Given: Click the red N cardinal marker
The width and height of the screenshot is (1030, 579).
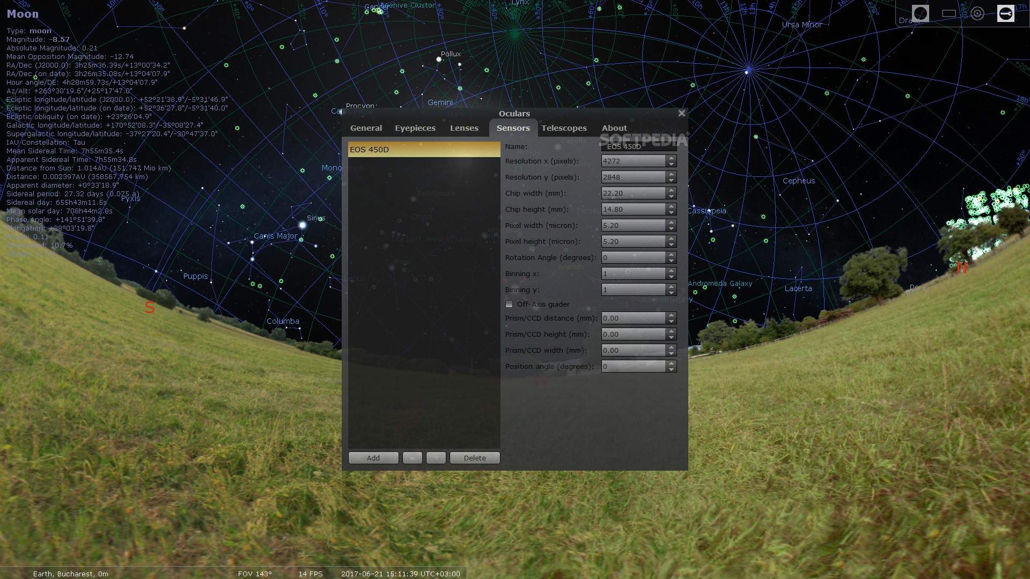Looking at the screenshot, I should [961, 268].
